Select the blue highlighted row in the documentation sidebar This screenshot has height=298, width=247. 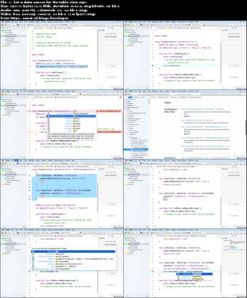(136, 150)
